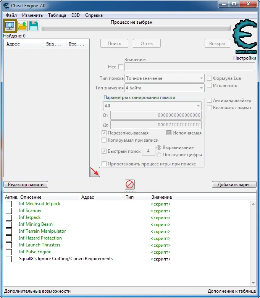The height and width of the screenshot is (298, 260).
Task: Click the Cheat Engine logo
Action: click(245, 37)
